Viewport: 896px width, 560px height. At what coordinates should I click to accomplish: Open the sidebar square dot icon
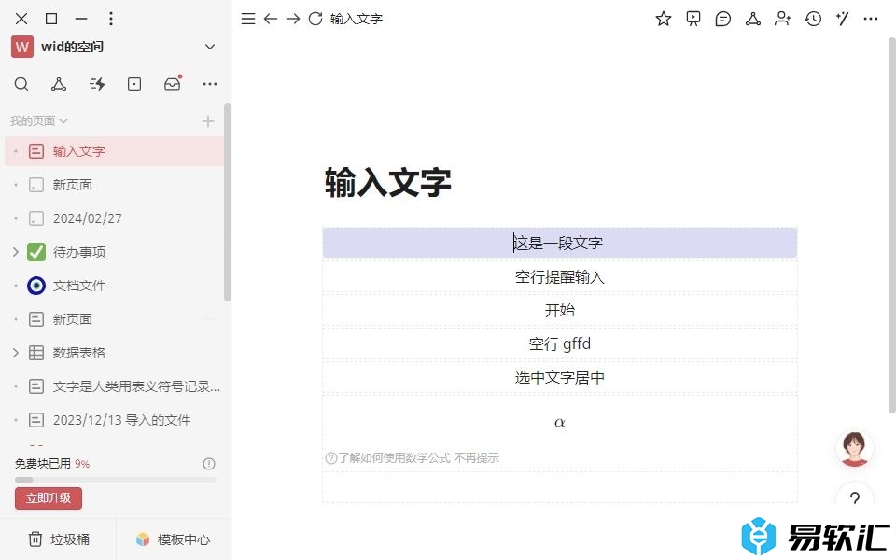click(134, 84)
